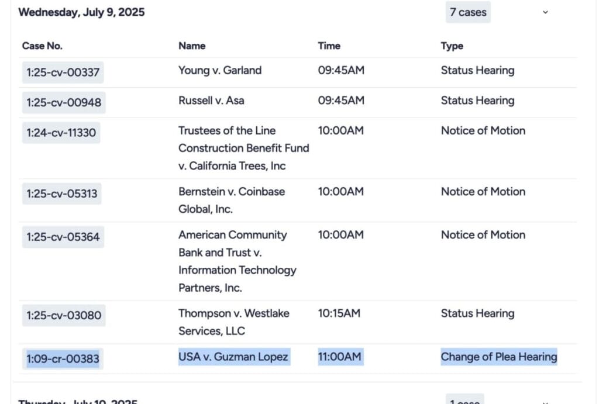Screen dimensions: 599x404
Task: Click the Young v. Garland case name
Action: click(220, 70)
